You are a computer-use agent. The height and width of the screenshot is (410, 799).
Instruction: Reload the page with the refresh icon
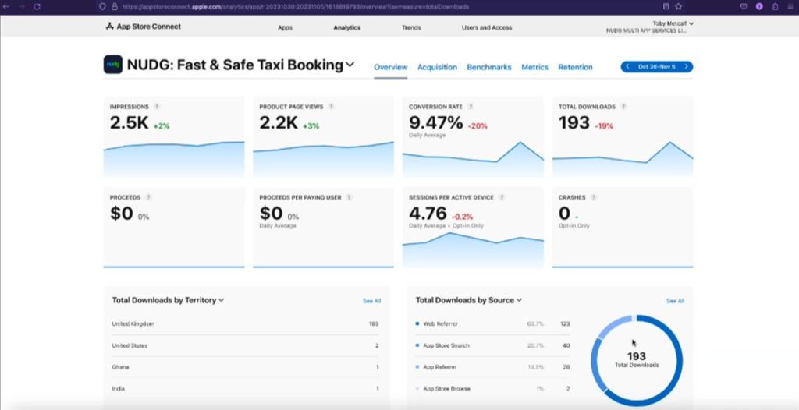coord(37,7)
